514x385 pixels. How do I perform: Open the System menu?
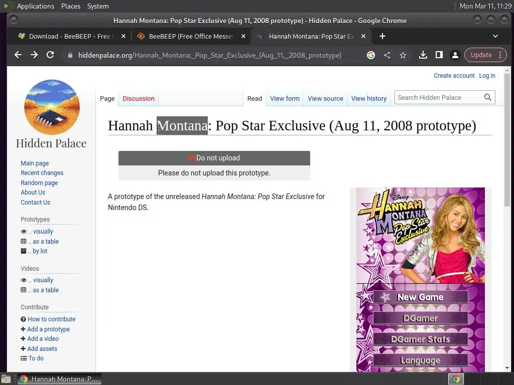coord(98,6)
